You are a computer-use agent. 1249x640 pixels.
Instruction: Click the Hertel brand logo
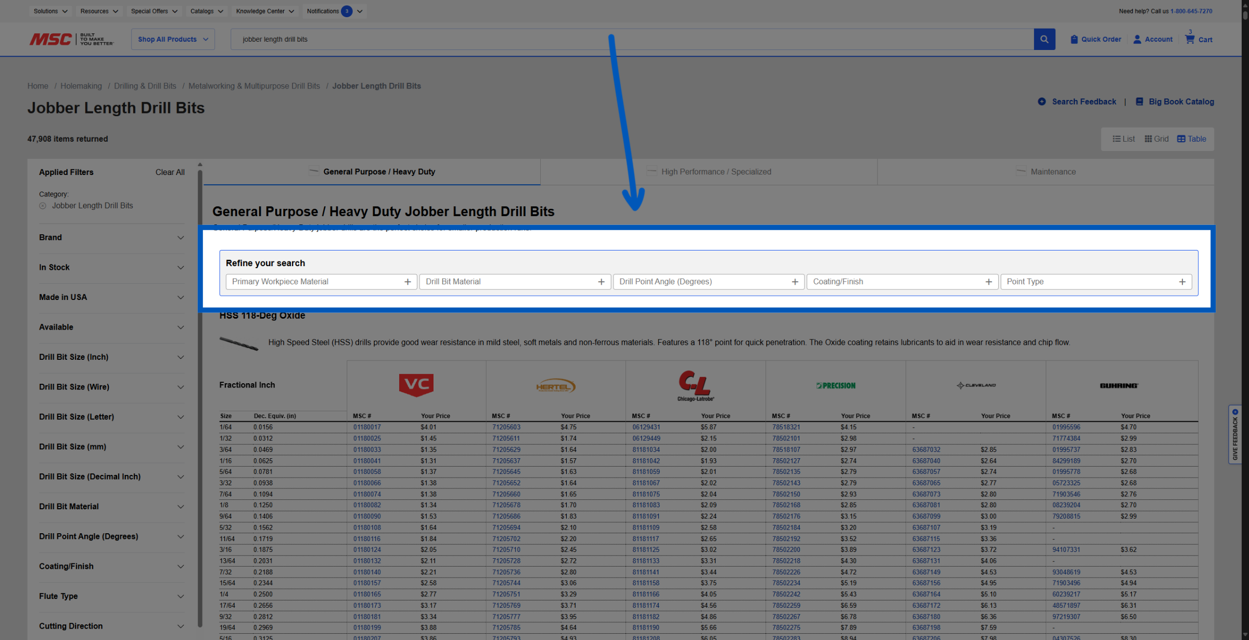click(x=556, y=386)
